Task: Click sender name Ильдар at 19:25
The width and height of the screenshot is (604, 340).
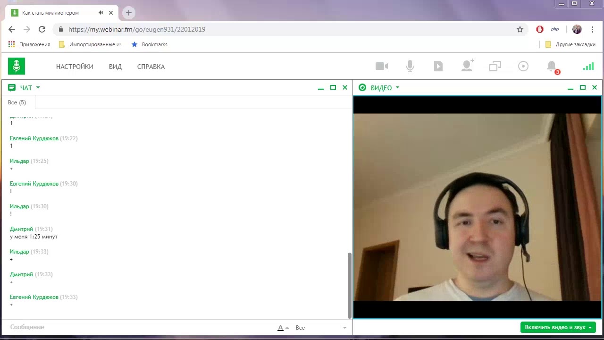Action: pyautogui.click(x=19, y=161)
